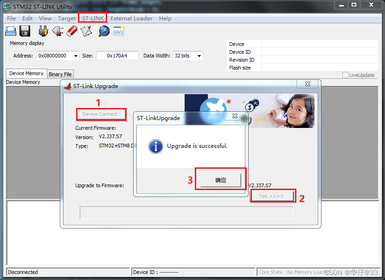
Task: Open the ST-LINK menu
Action: coord(93,19)
